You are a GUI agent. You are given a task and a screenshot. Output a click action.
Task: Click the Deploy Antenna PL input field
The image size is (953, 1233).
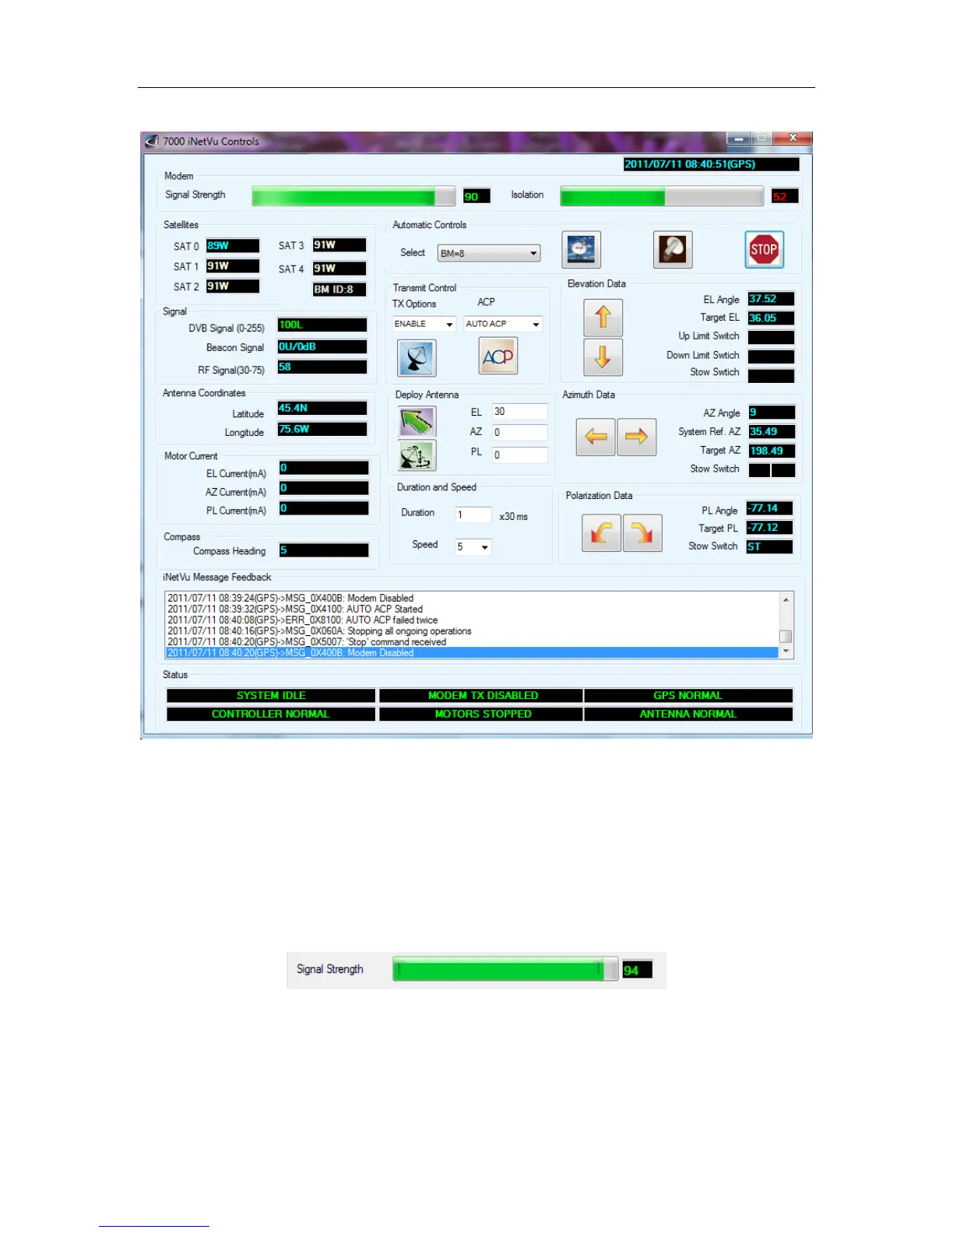pyautogui.click(x=520, y=455)
